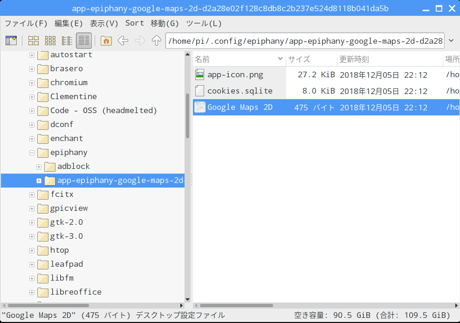
Task: Click the free space status bar text
Action: pos(372,315)
